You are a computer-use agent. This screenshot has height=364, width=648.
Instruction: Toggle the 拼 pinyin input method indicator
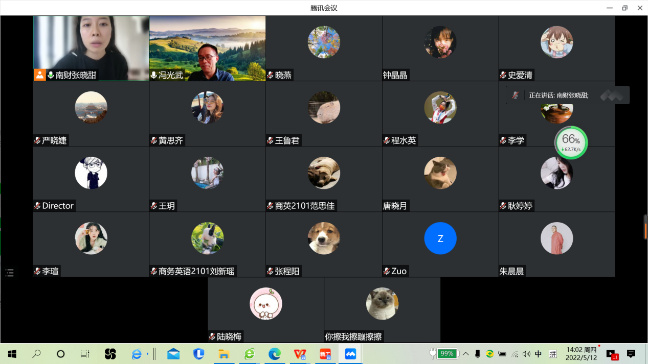552,354
